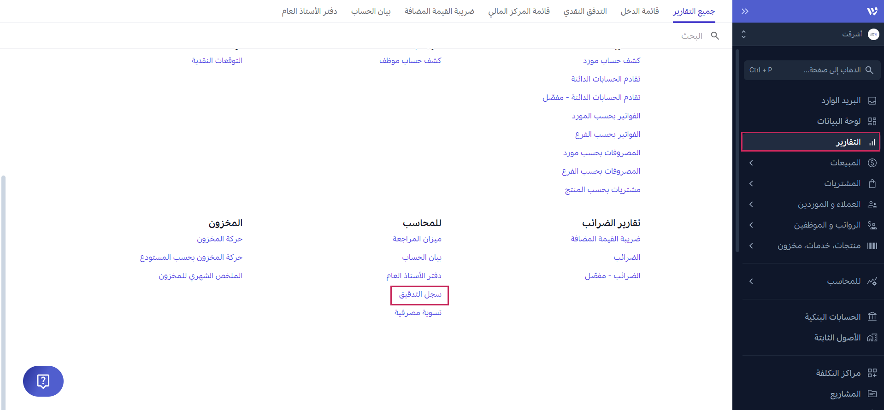Open حركة المخزون report link
The height and width of the screenshot is (410, 884).
click(x=219, y=239)
